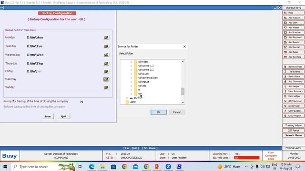Screen dimensions: 305x171
Task: Browse folder for Monday backup path
Action: [106, 38]
